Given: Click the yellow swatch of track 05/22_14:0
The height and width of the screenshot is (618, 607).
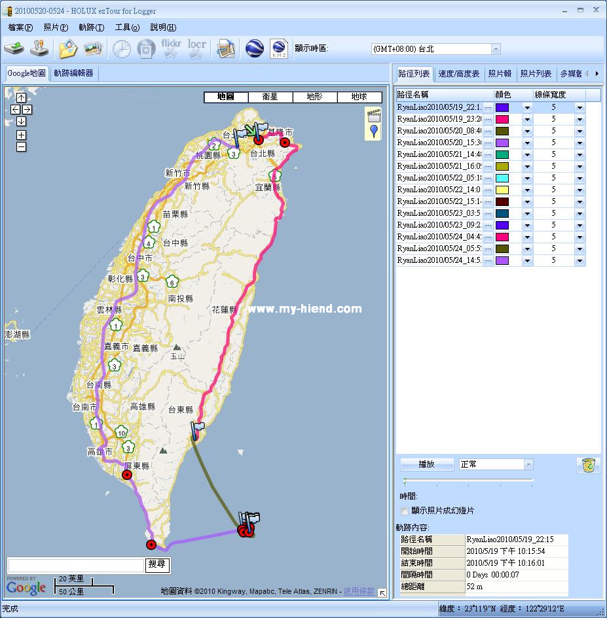Looking at the screenshot, I should [x=502, y=190].
